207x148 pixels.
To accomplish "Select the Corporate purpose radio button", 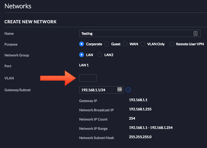I will 82,44.
